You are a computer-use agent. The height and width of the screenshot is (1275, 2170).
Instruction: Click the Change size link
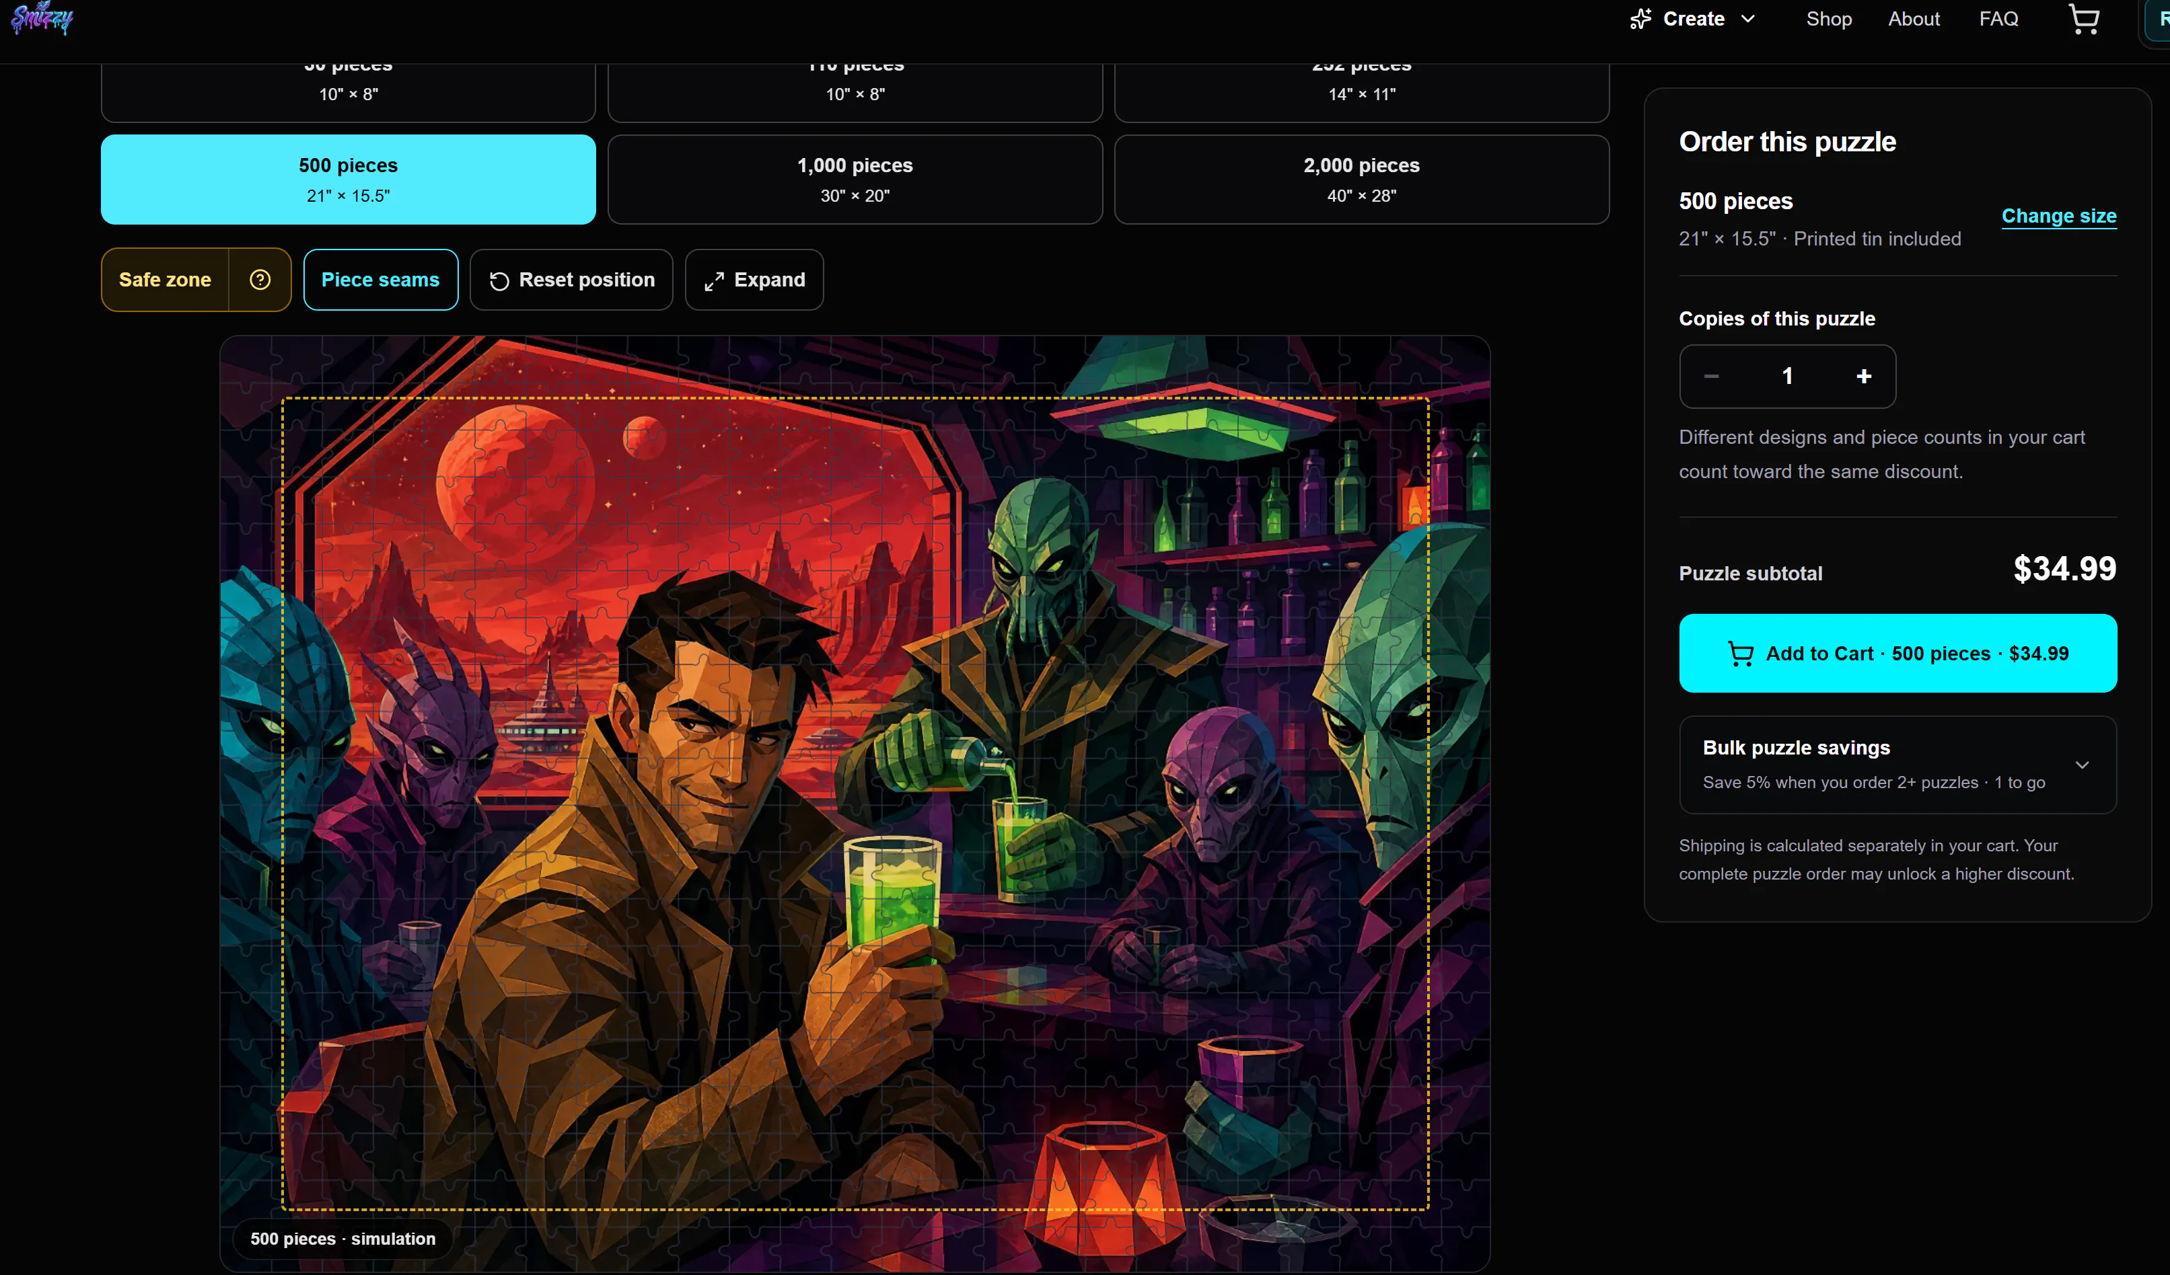point(2058,216)
